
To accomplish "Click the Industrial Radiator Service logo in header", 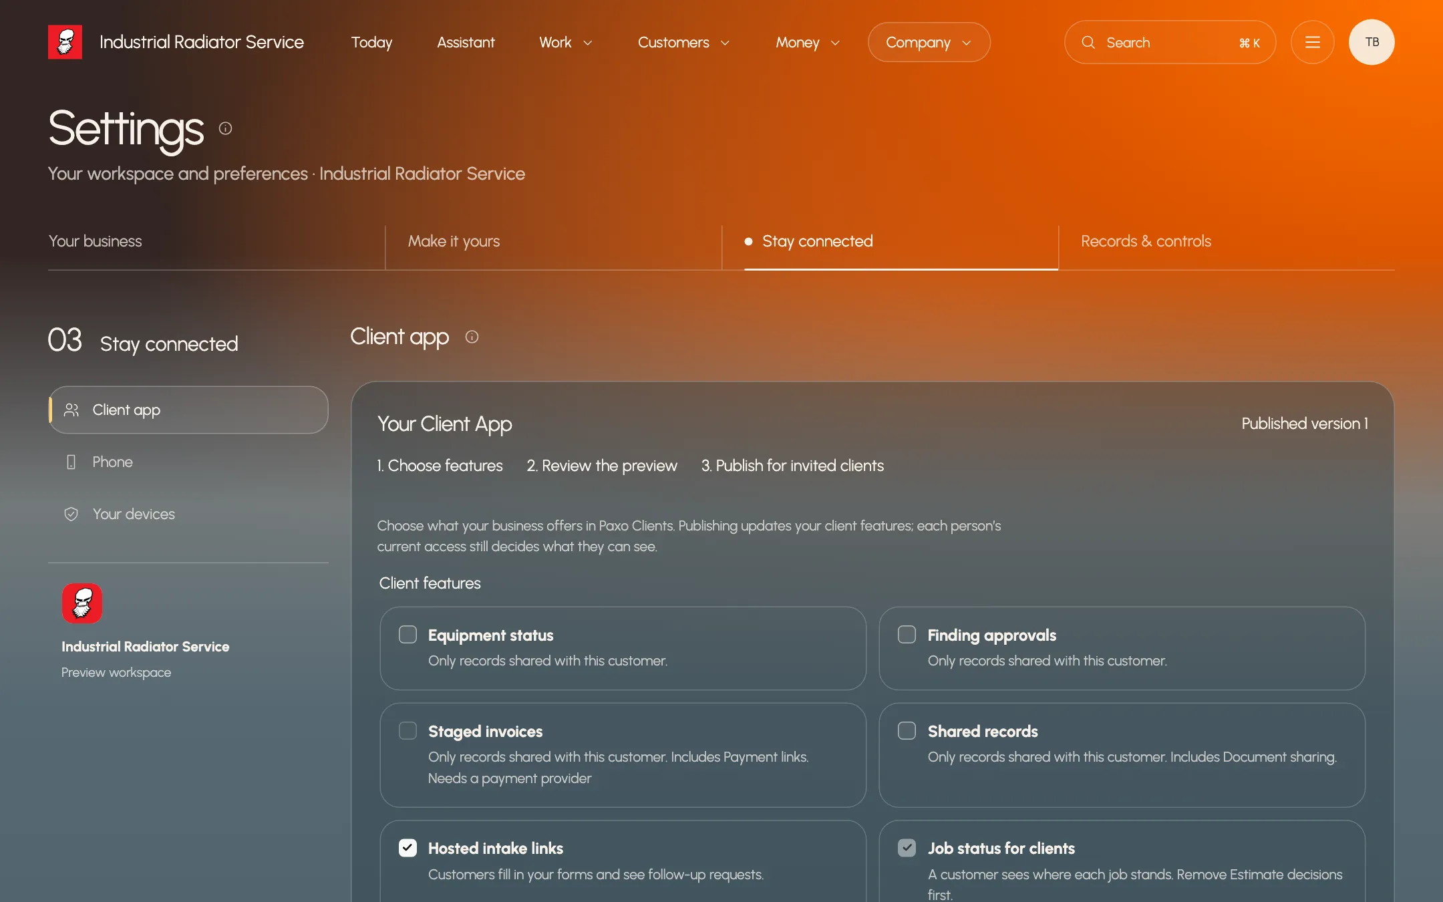I will coord(65,42).
